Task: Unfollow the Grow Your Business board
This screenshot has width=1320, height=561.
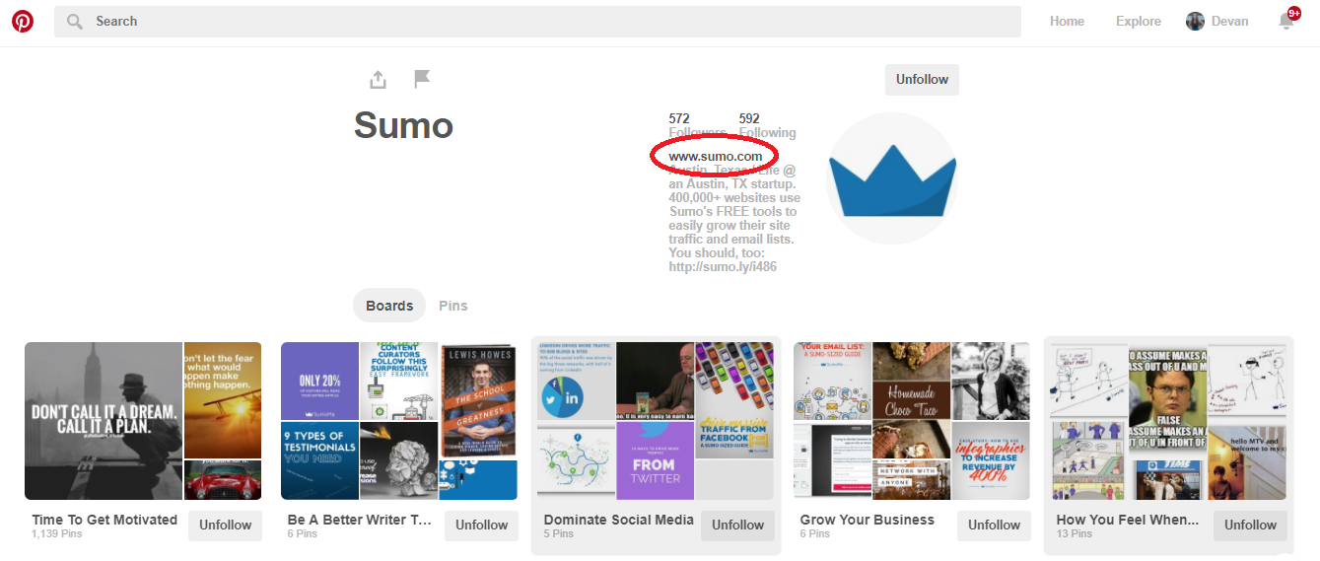Action: pos(995,526)
